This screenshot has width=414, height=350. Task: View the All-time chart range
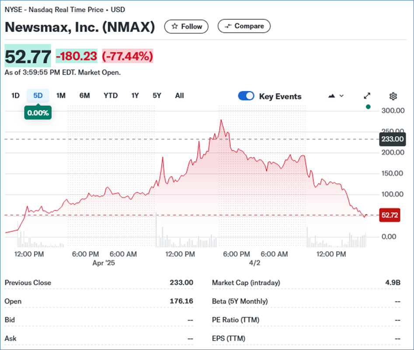[x=180, y=96]
